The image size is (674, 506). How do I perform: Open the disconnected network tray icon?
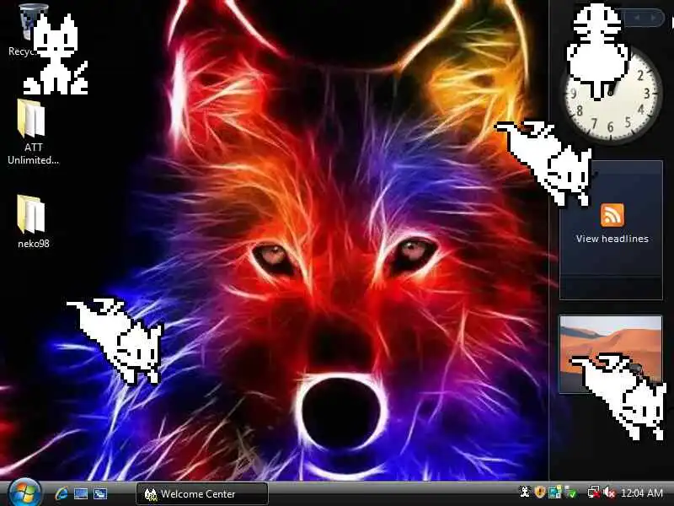[x=594, y=492]
